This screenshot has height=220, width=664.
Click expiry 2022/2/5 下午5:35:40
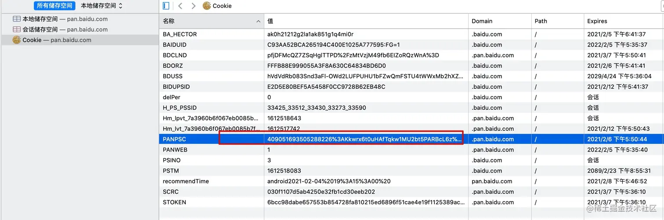pyautogui.click(x=617, y=150)
